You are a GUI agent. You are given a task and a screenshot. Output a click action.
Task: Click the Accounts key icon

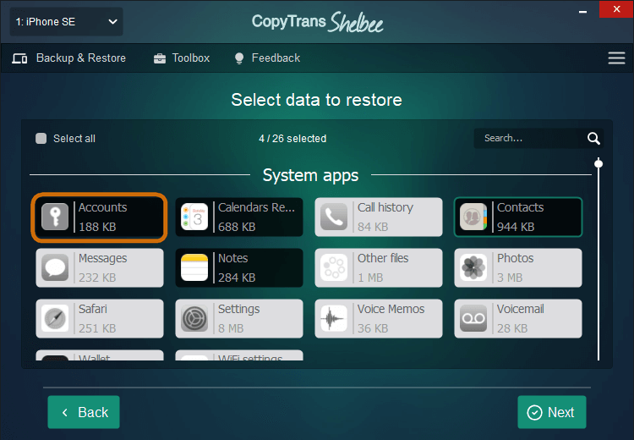55,217
